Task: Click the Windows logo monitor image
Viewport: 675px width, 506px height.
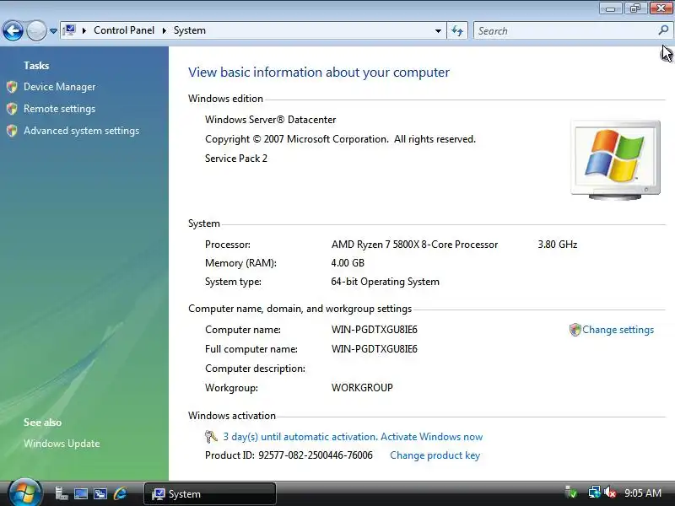Action: [615, 160]
